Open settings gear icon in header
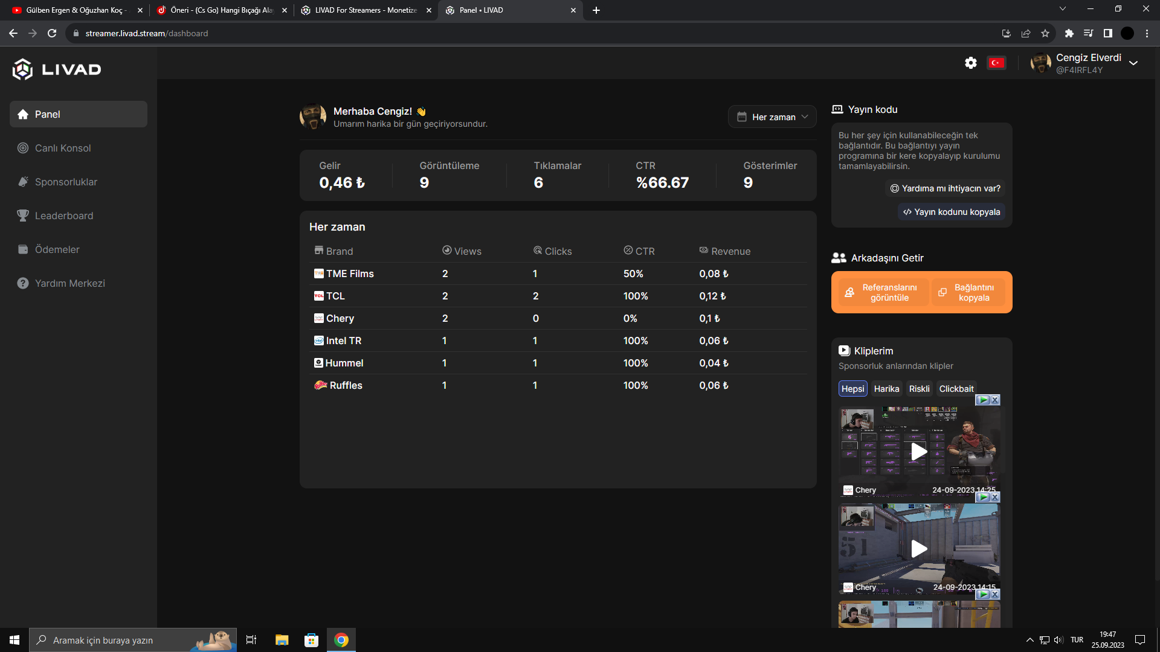The height and width of the screenshot is (652, 1160). (970, 63)
